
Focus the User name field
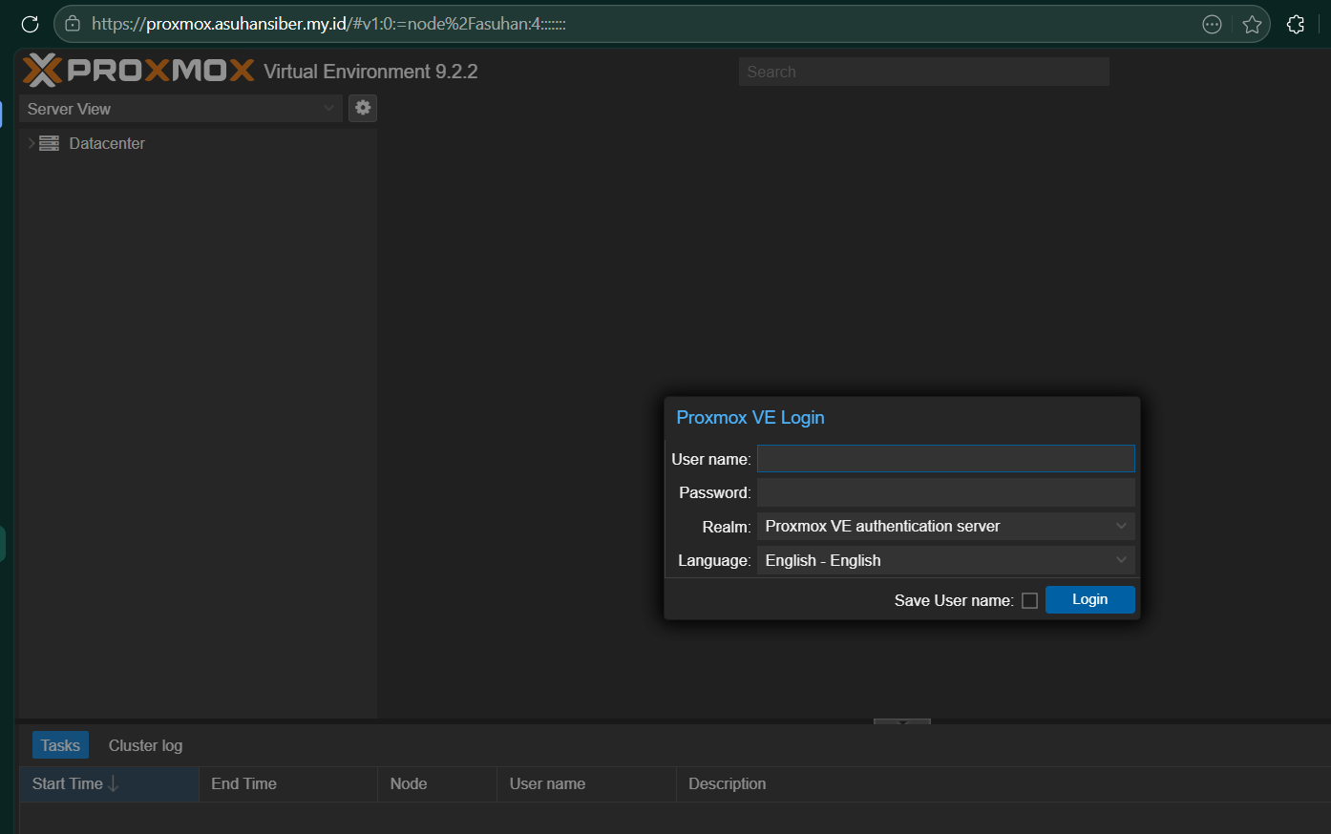(945, 459)
